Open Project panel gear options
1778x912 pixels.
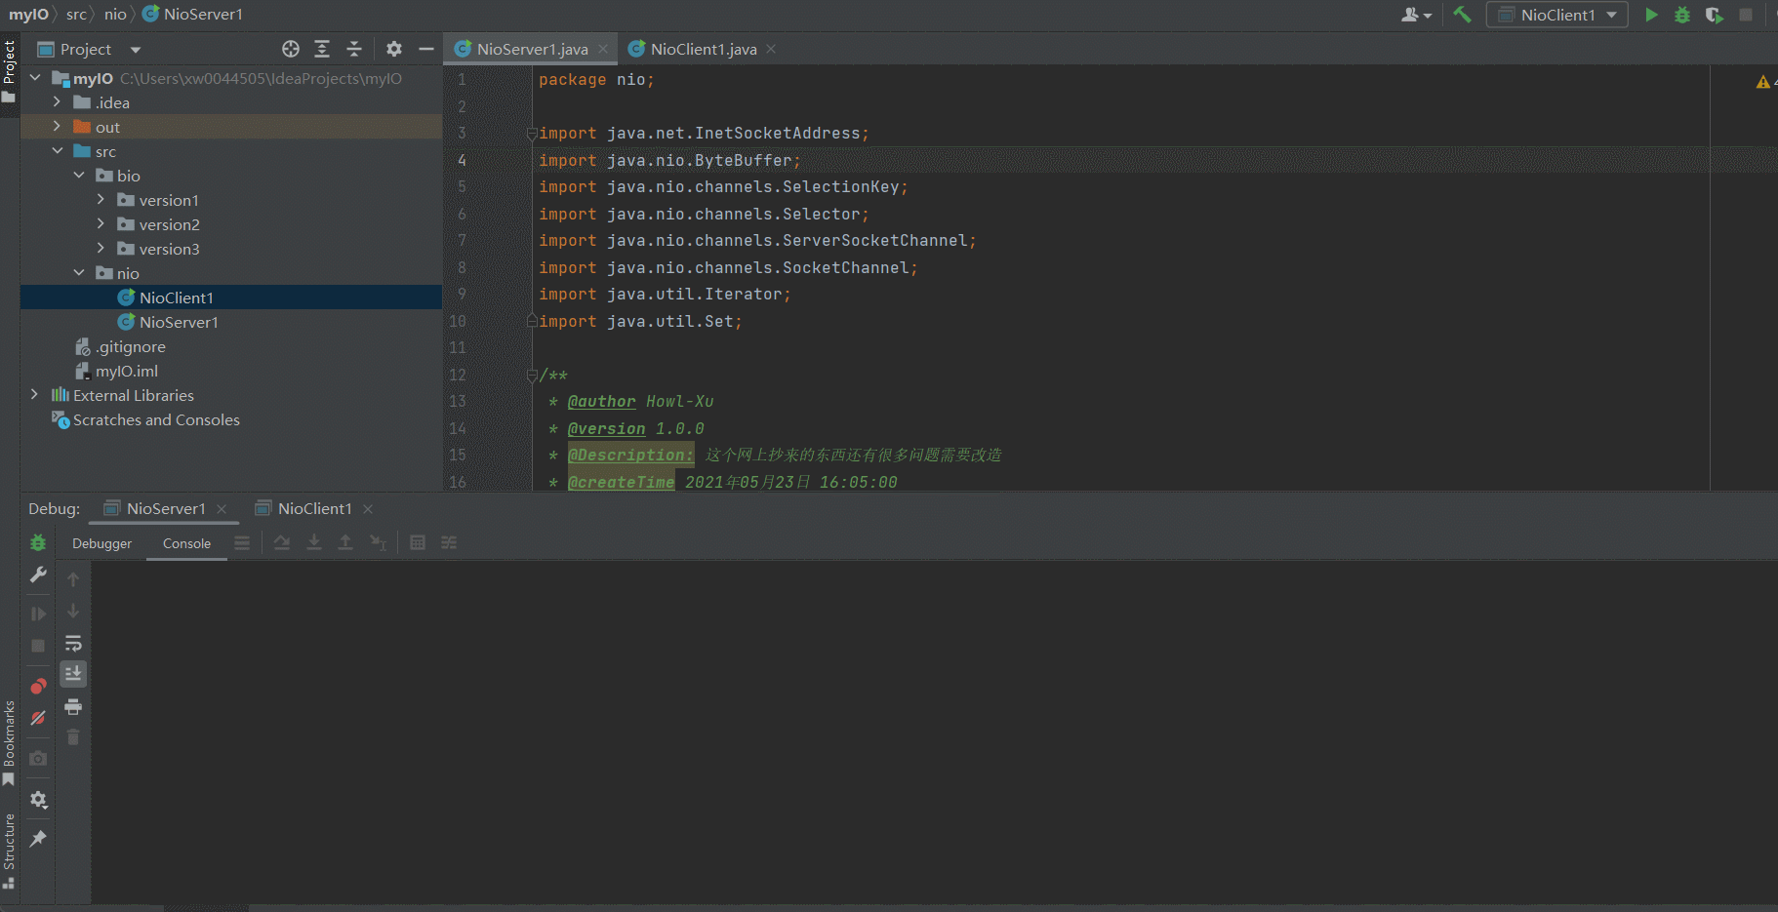(394, 49)
